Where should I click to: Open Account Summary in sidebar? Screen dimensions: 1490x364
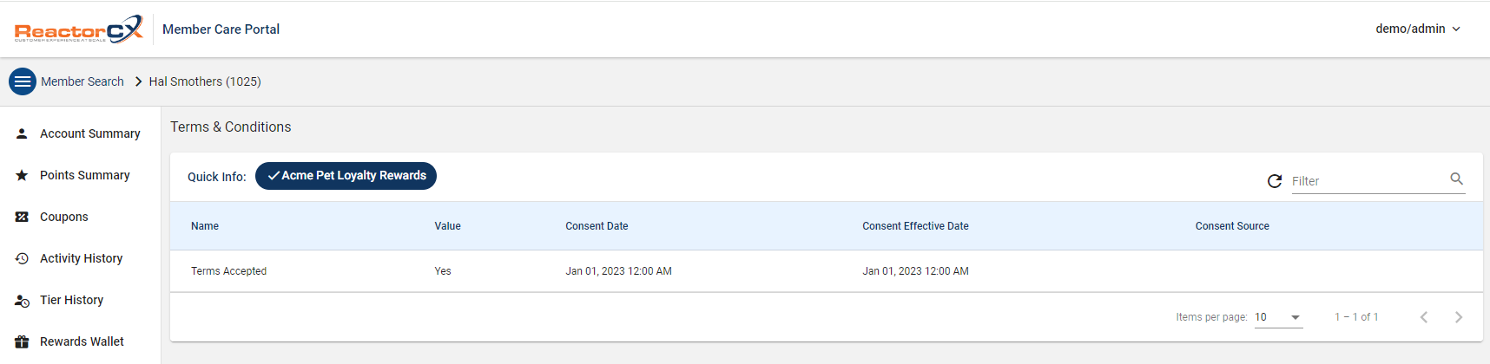coord(89,133)
